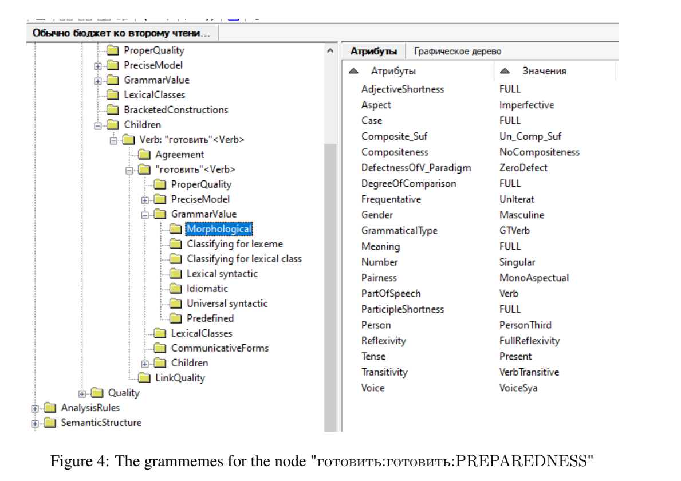Collapse the Verb: "готовить"<Verb> node
Image resolution: width=681 pixels, height=481 pixels.
tap(113, 141)
